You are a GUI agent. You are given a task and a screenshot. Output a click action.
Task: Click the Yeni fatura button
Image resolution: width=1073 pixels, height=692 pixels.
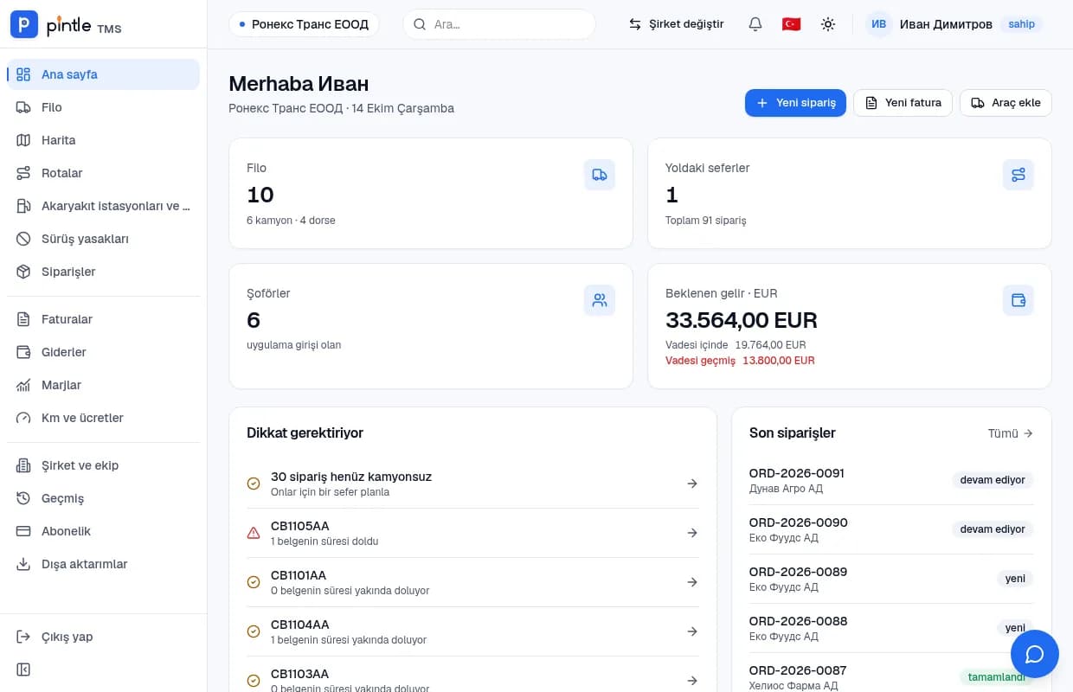(903, 103)
